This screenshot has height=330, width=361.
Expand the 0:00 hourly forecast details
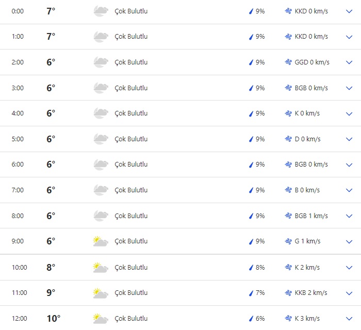(349, 11)
